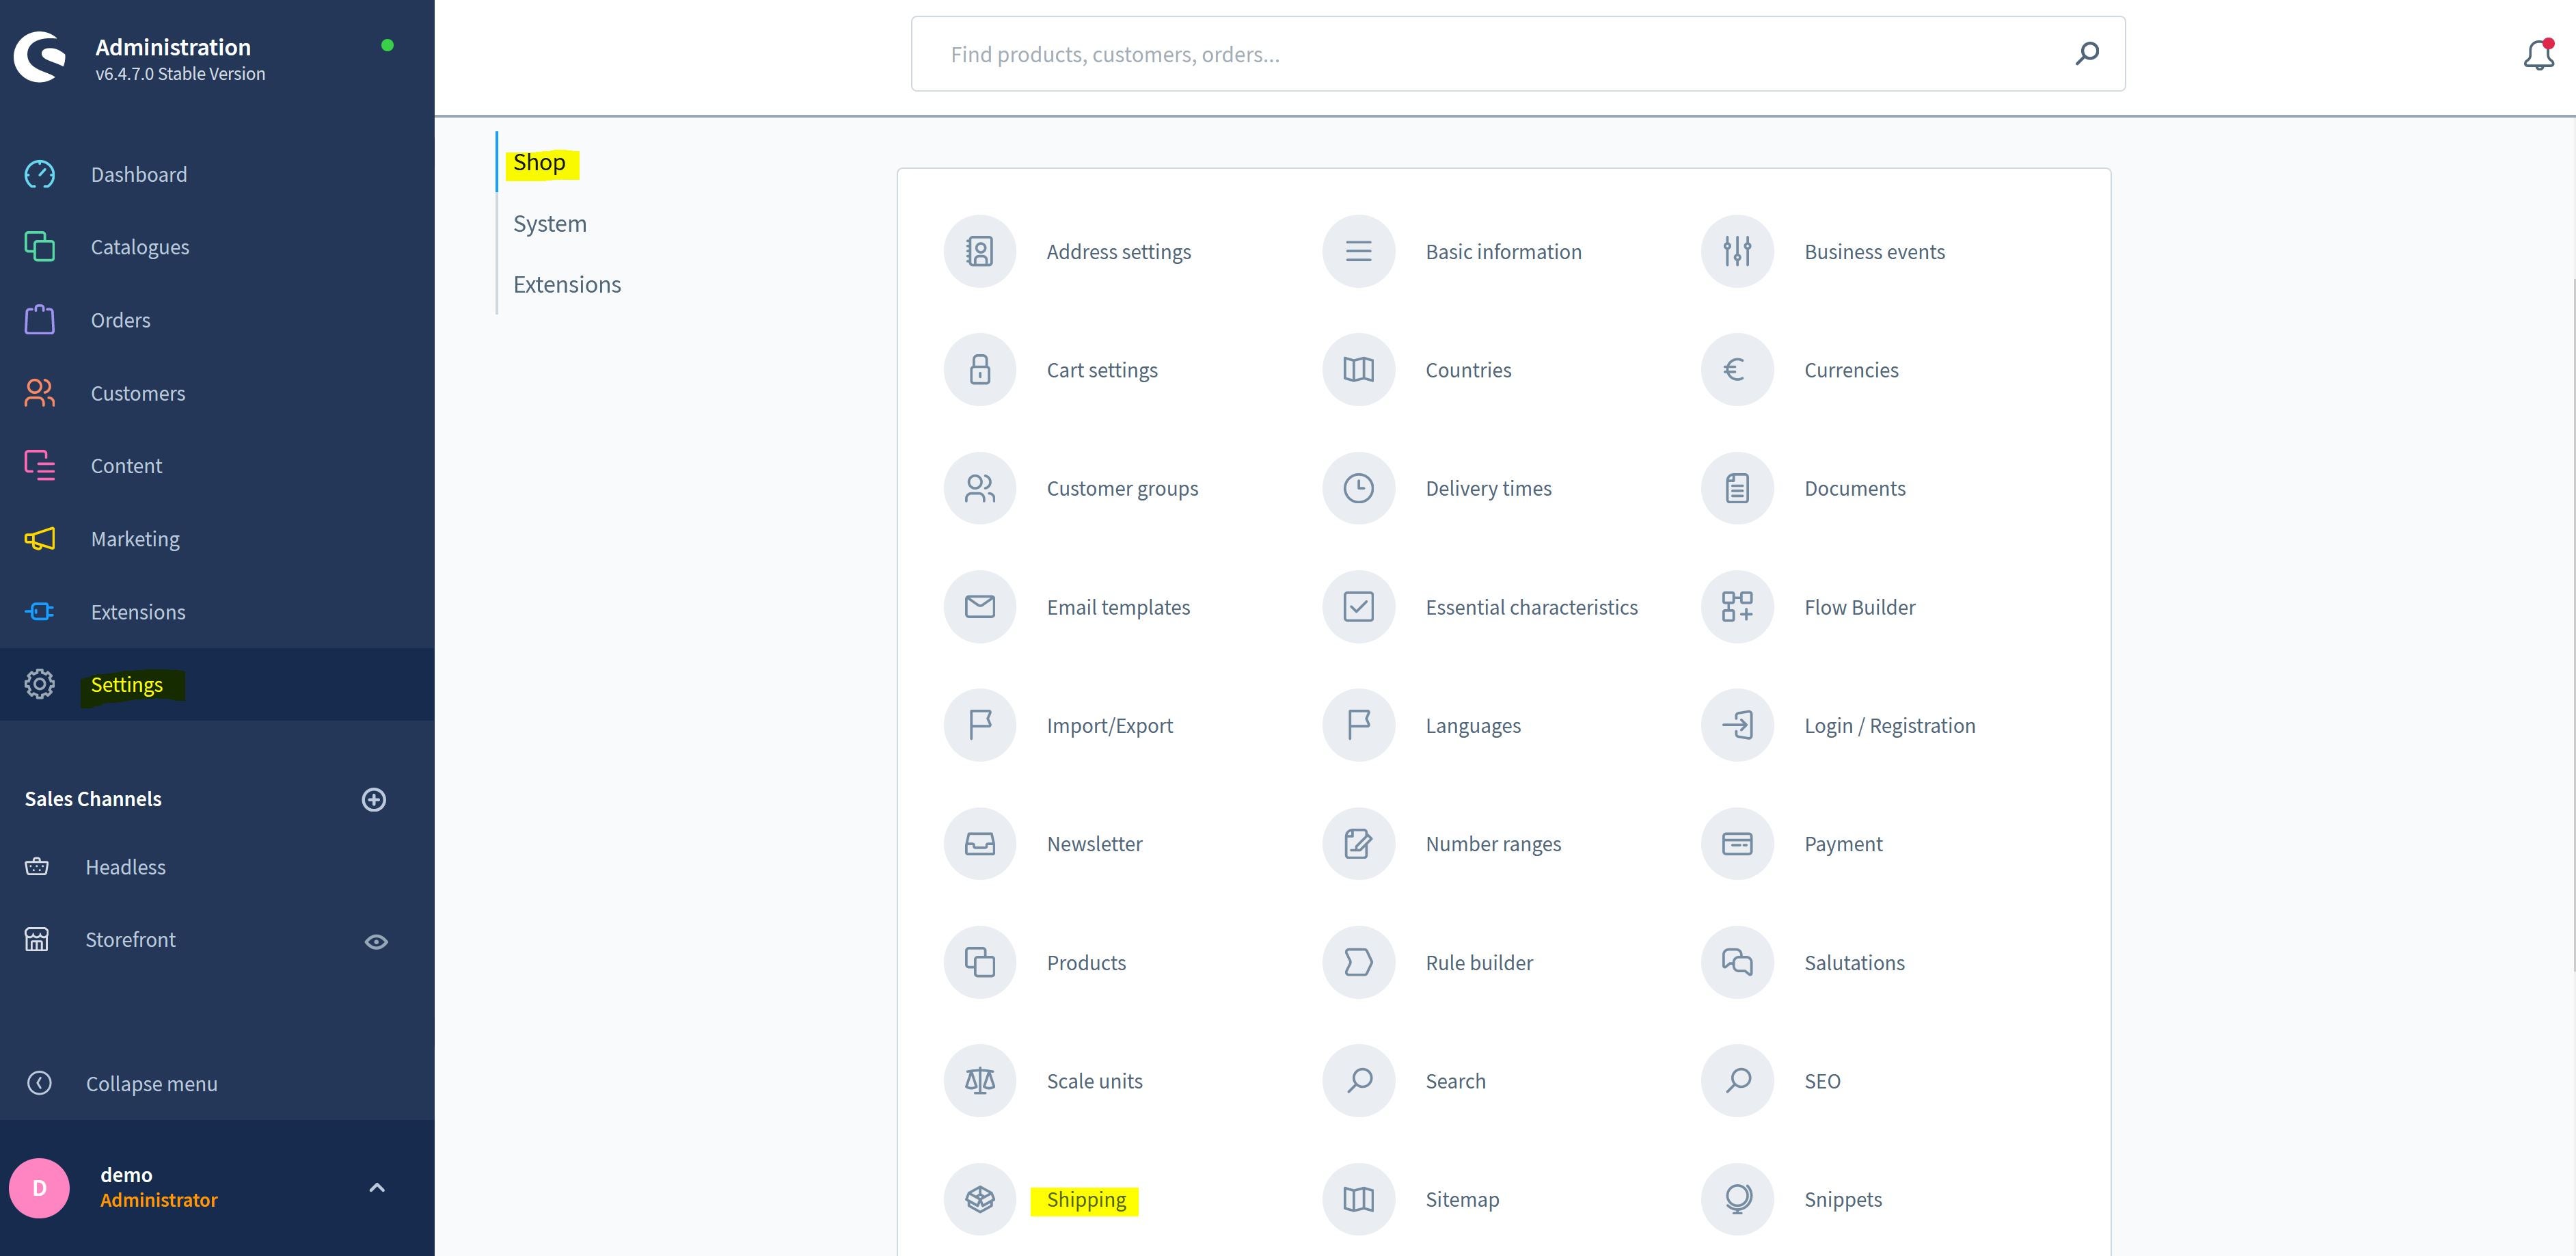The image size is (2576, 1256).
Task: Open the Sitemap map icon
Action: click(x=1358, y=1199)
